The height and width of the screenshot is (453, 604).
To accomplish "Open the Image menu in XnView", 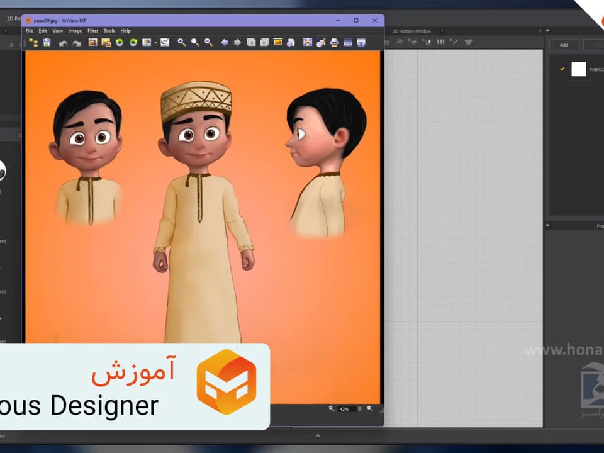I will pos(75,31).
